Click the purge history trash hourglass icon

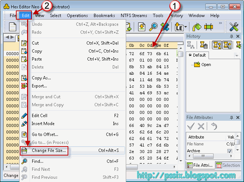click(x=204, y=45)
